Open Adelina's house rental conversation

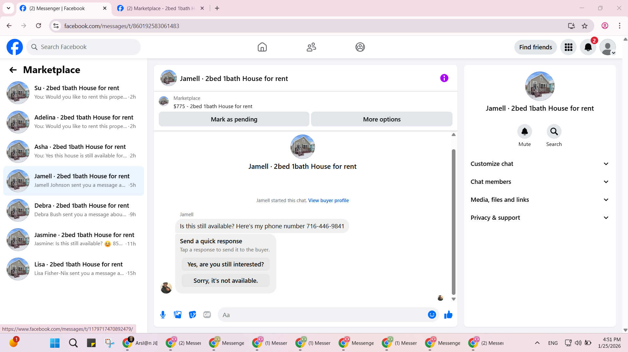pyautogui.click(x=74, y=122)
